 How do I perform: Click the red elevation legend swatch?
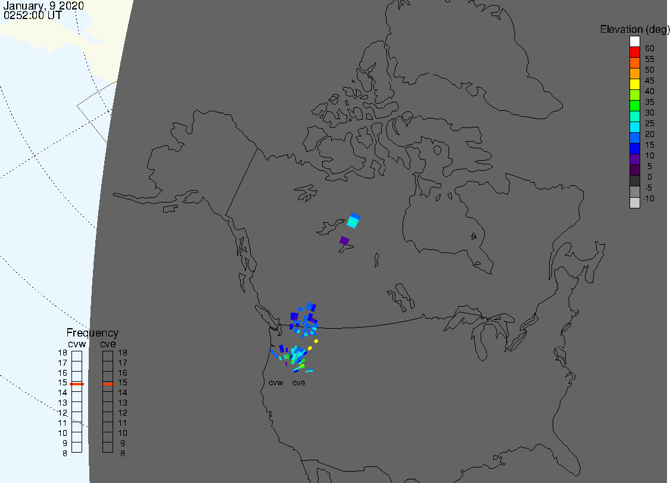[634, 52]
